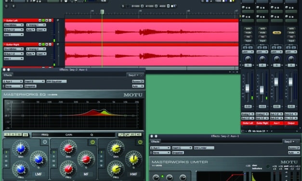This screenshot has width=302, height=181.
Task: Select Effects tab in Limiter window
Action: (155, 142)
